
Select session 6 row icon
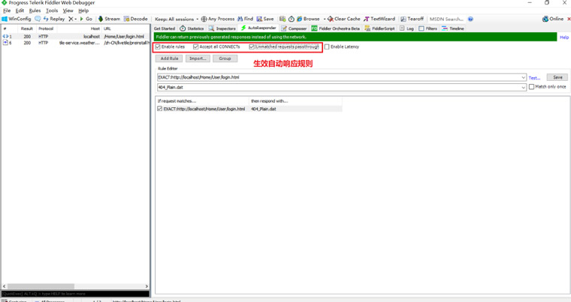click(x=5, y=43)
